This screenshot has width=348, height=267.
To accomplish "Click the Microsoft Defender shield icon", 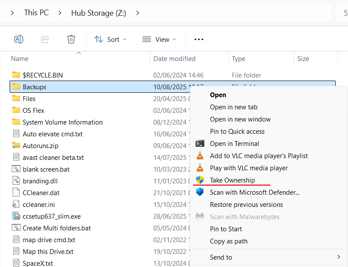I will (200, 192).
